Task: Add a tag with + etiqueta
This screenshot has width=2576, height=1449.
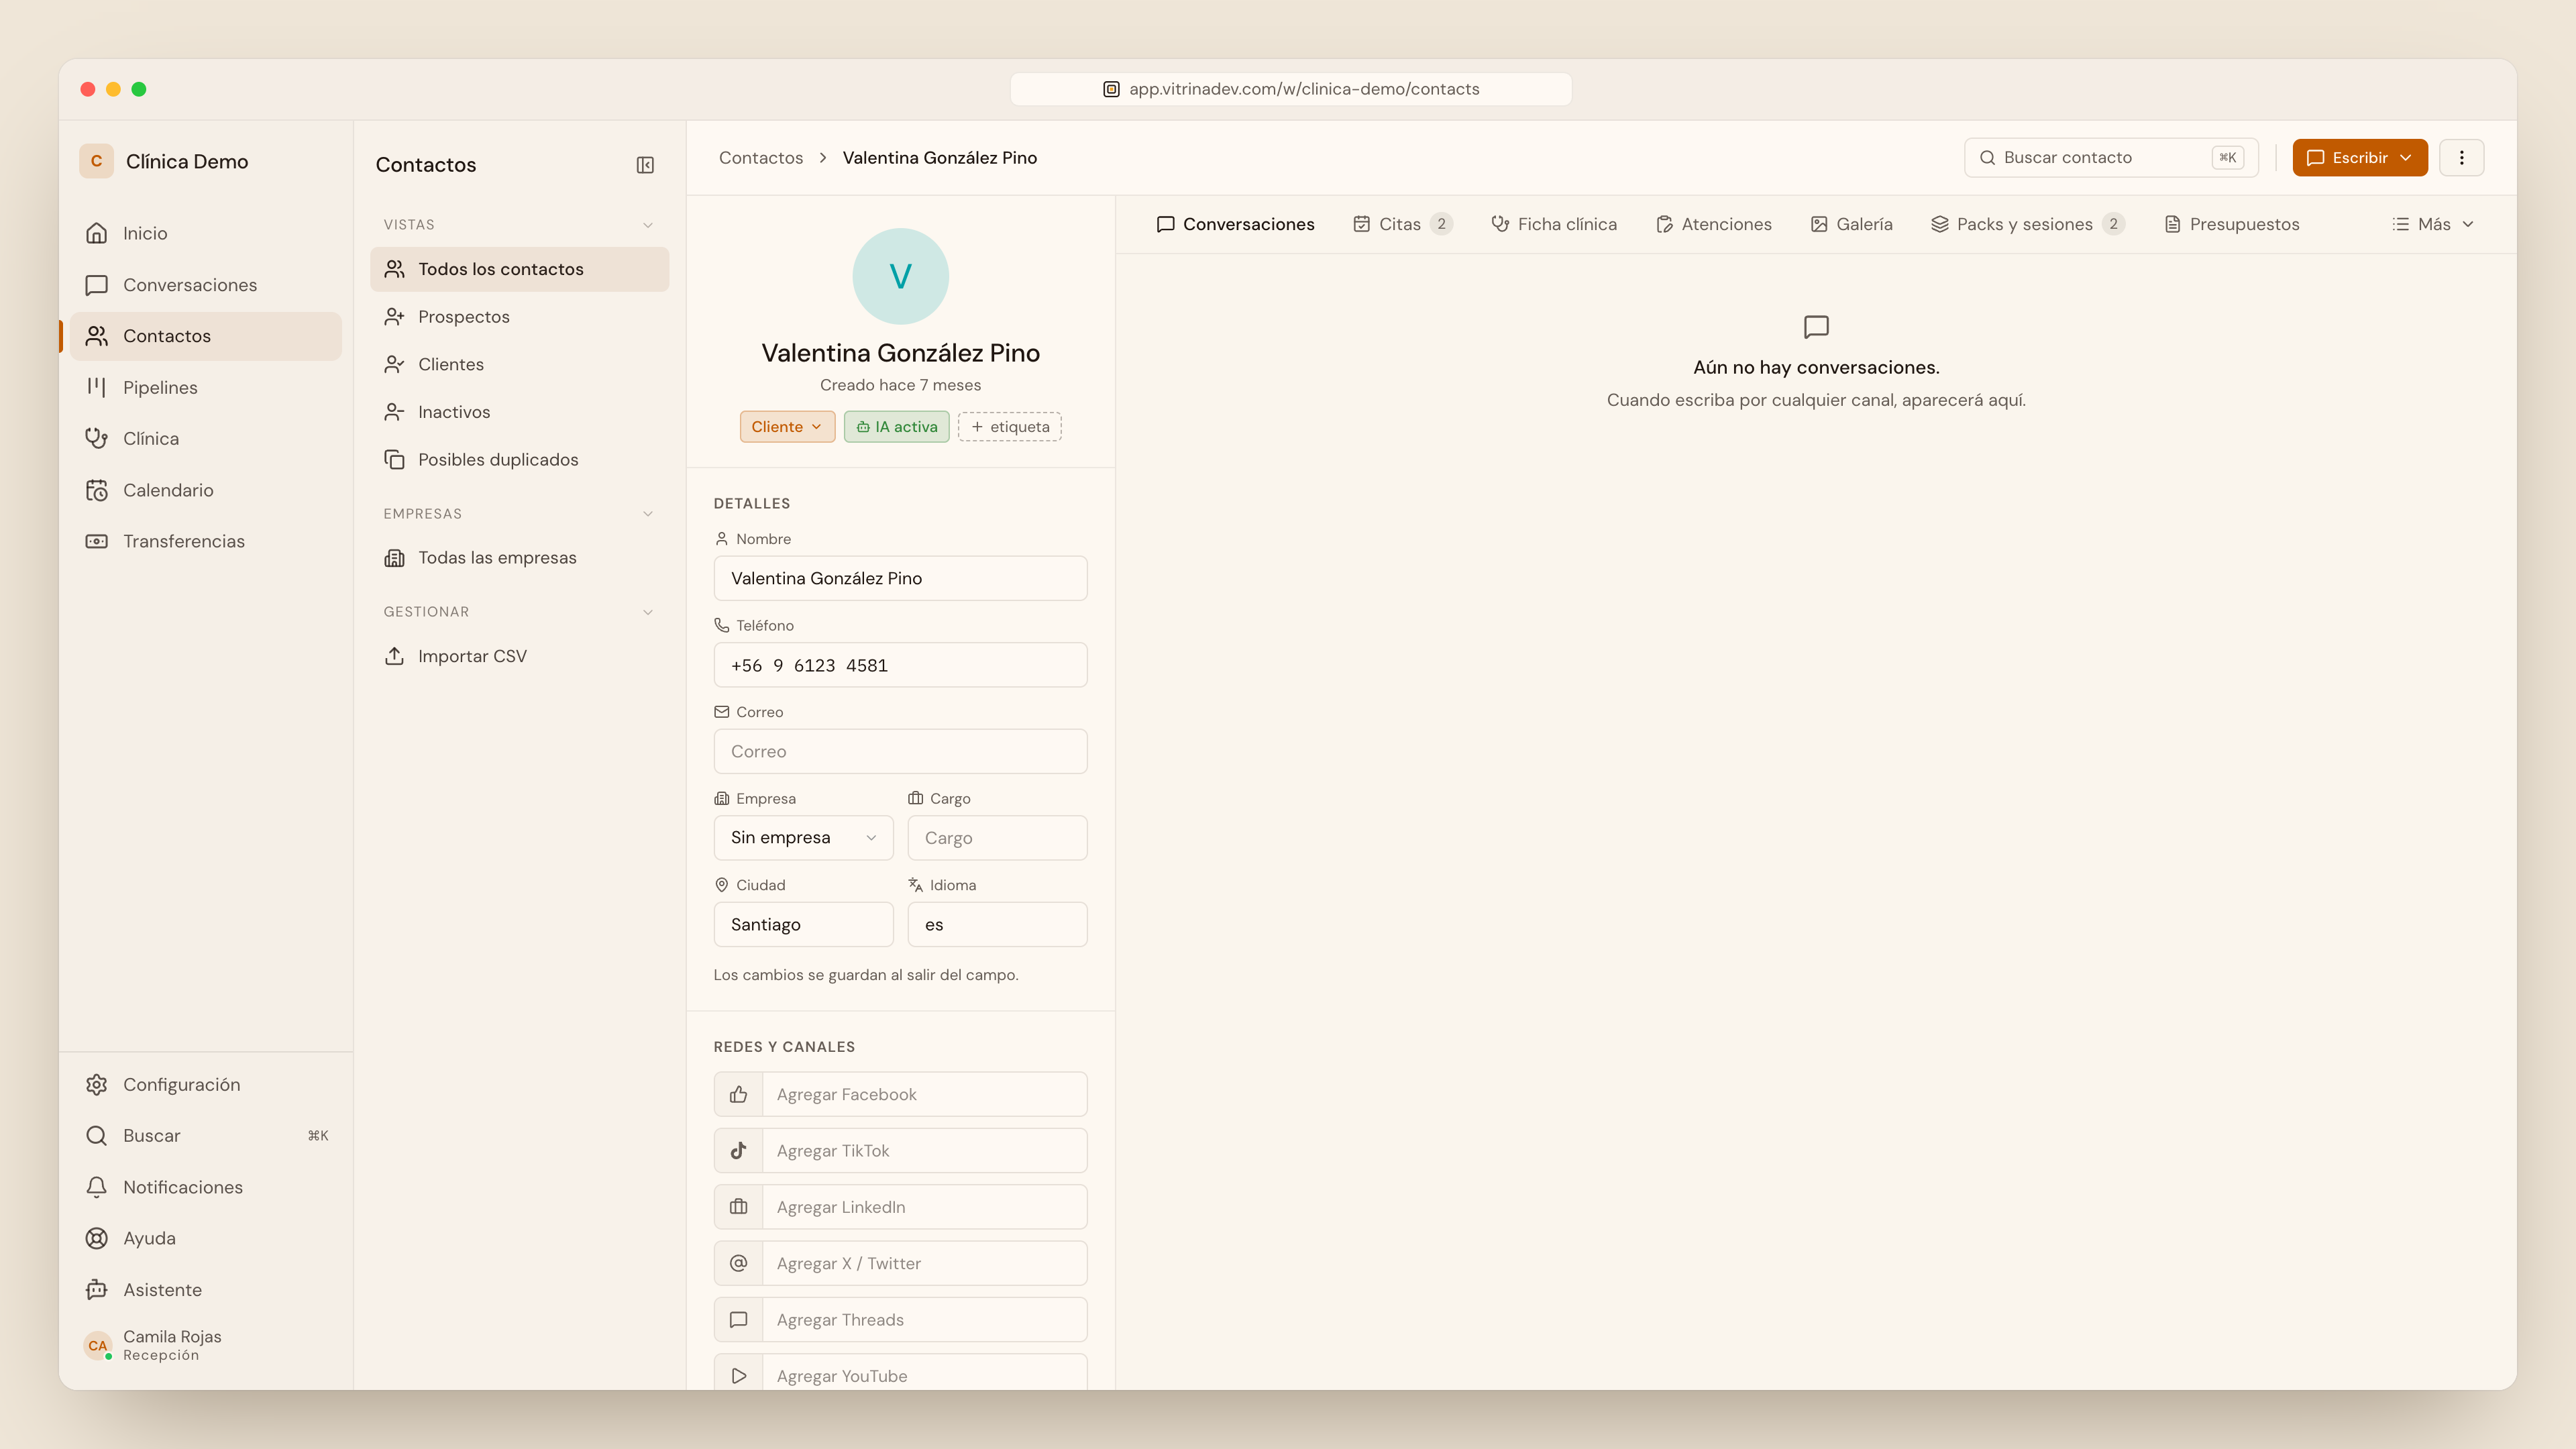Action: click(x=1010, y=427)
